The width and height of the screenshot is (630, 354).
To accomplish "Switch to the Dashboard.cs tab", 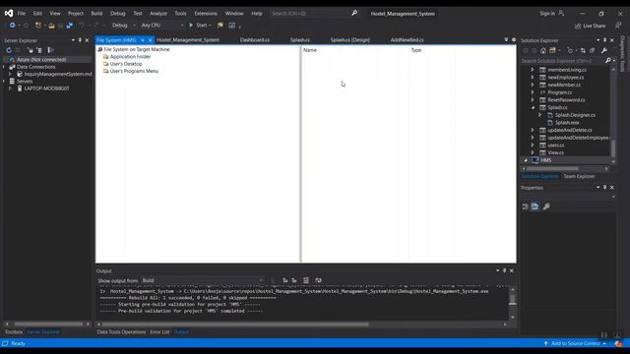I will click(x=255, y=40).
